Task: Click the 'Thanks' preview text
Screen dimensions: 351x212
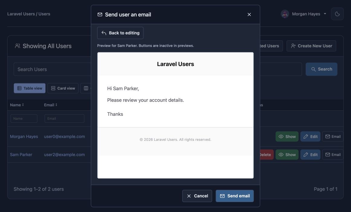Action: click(x=115, y=114)
